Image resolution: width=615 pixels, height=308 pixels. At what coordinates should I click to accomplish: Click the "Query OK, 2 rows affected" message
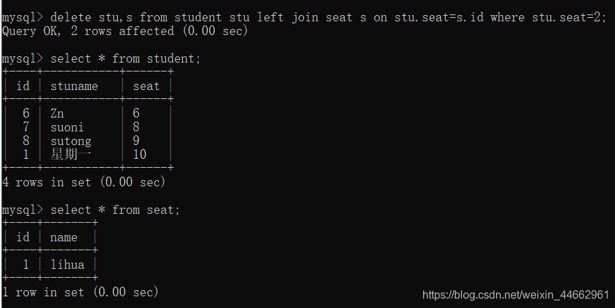pyautogui.click(x=125, y=31)
